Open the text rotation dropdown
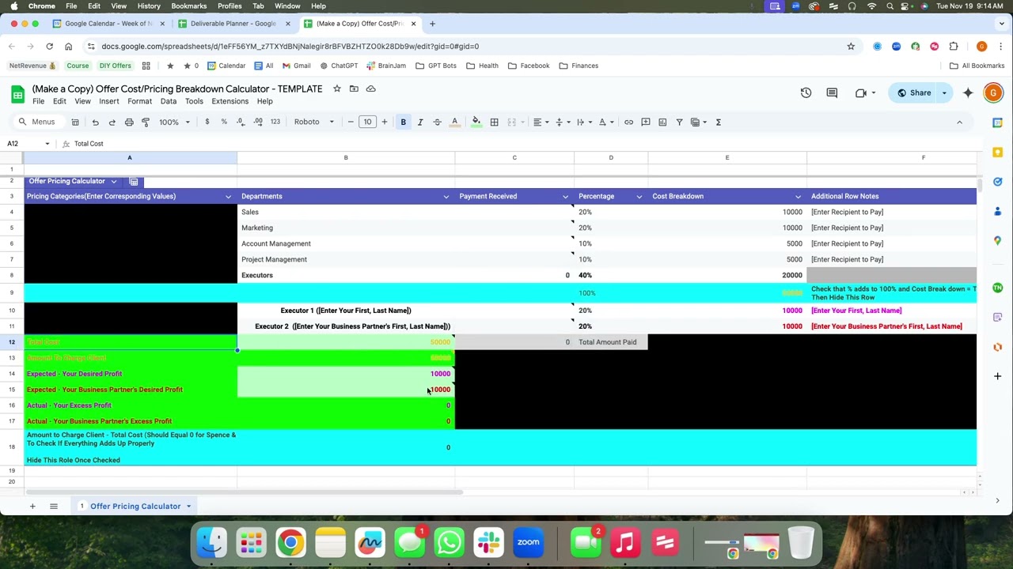 (605, 122)
